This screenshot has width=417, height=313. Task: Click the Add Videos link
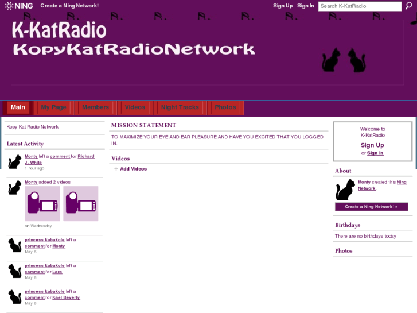(x=133, y=169)
